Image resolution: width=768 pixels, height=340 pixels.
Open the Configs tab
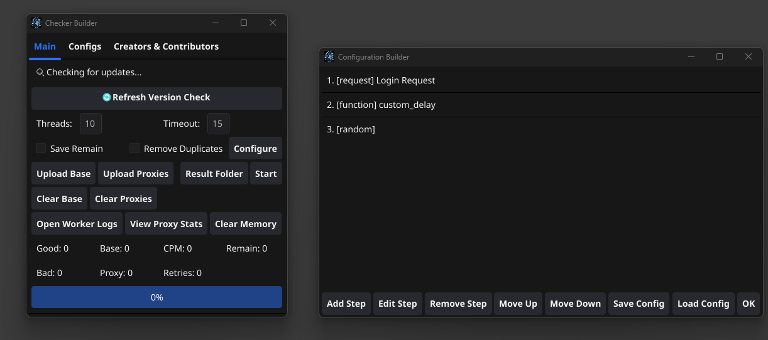[x=85, y=46]
